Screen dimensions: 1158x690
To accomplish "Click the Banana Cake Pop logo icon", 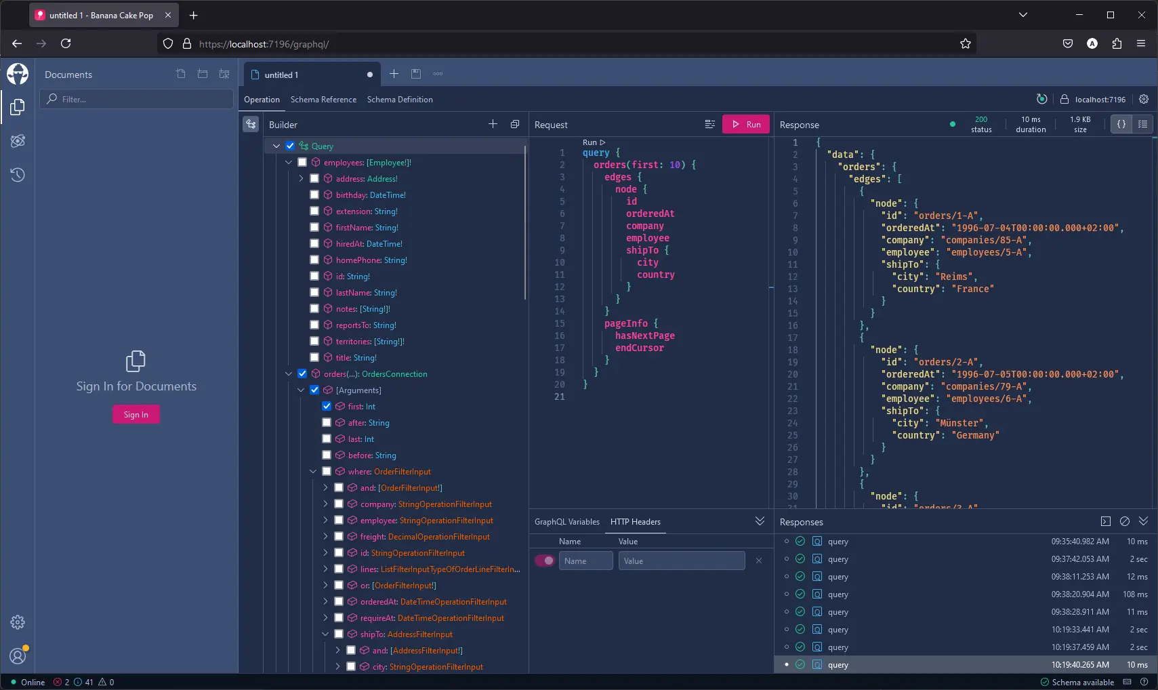I will [x=18, y=74].
